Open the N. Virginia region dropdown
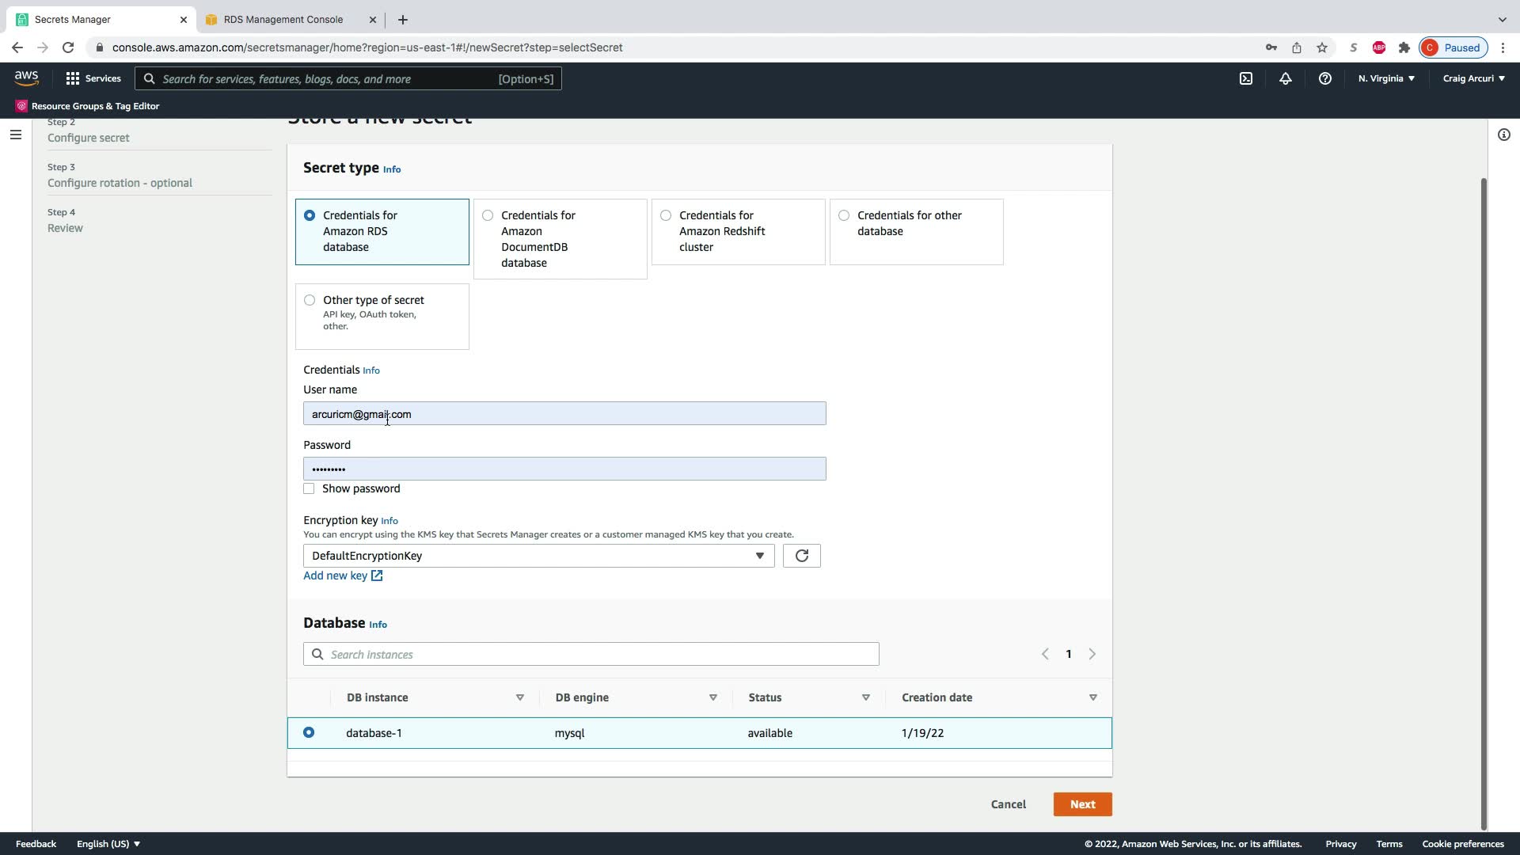The image size is (1520, 855). click(1386, 78)
